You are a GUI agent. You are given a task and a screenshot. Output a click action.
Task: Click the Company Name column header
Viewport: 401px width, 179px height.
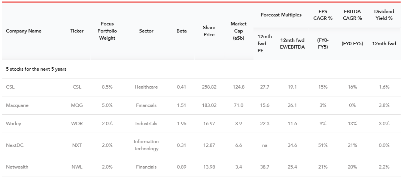(x=24, y=31)
